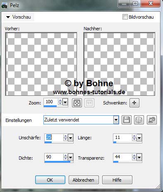This screenshot has height=192, width=163.
Task: Open the Einstellungen presets dropdown
Action: click(x=116, y=120)
